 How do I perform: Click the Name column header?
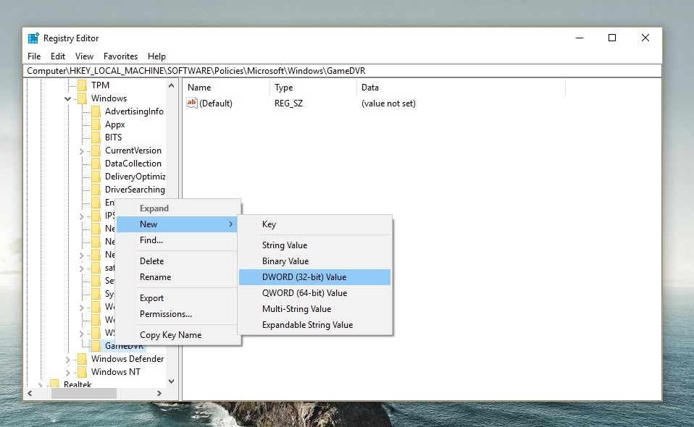pyautogui.click(x=226, y=88)
